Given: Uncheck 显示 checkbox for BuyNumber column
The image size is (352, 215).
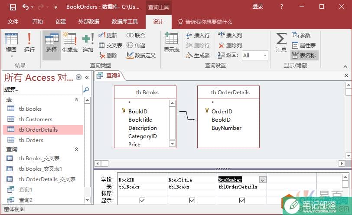Looking at the screenshot, I should coord(242,200).
